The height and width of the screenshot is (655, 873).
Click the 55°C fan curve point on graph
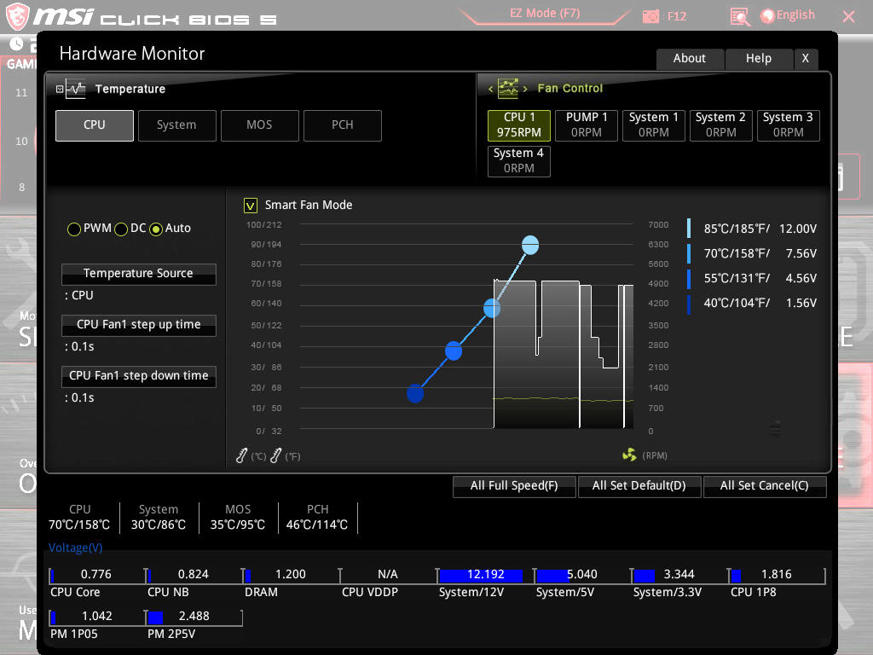tap(454, 351)
